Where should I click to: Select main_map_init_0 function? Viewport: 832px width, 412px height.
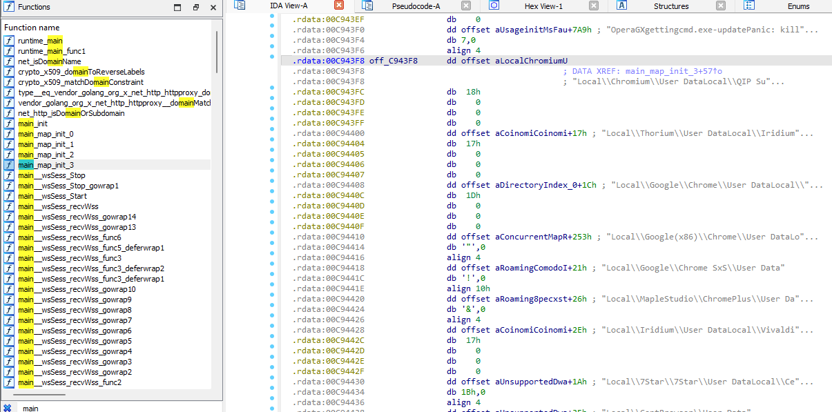[x=46, y=134]
